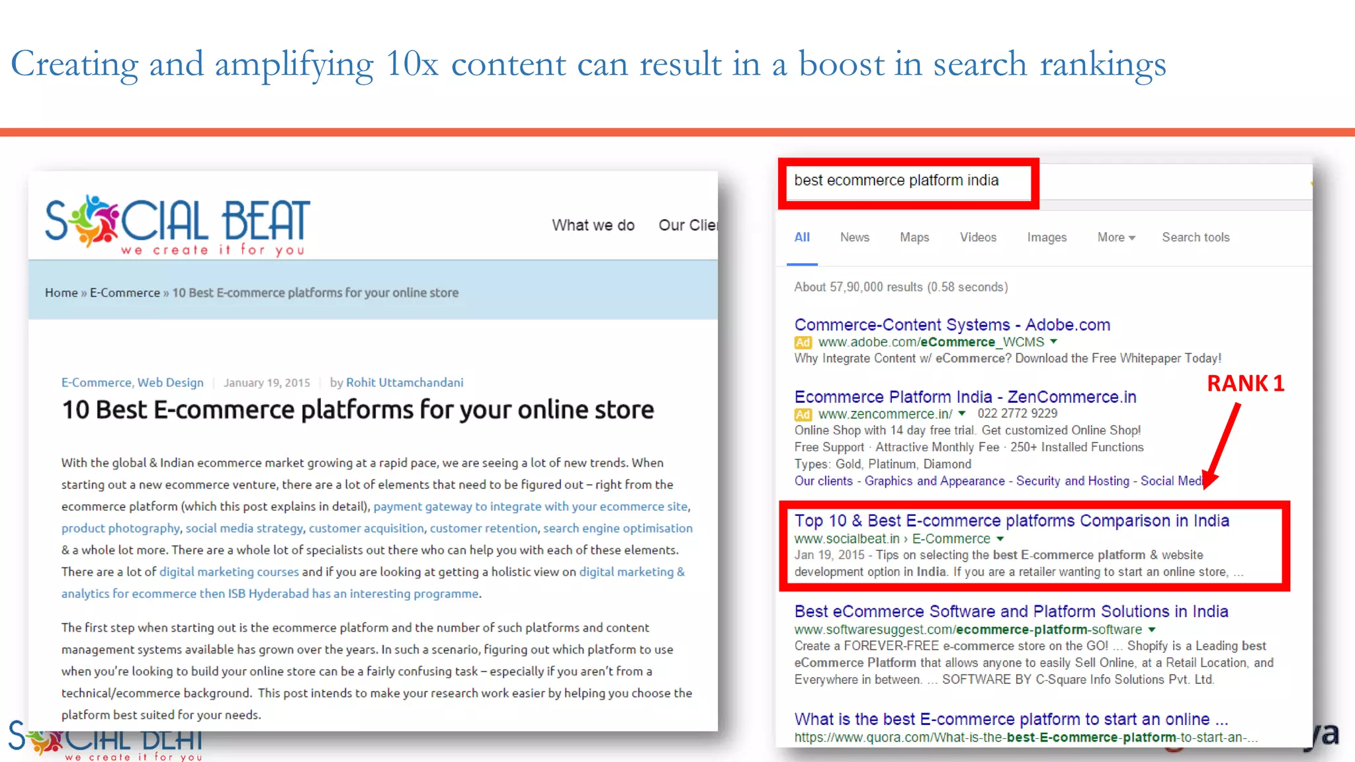Open Search tools options
Screen dimensions: 1355x762
point(1196,237)
